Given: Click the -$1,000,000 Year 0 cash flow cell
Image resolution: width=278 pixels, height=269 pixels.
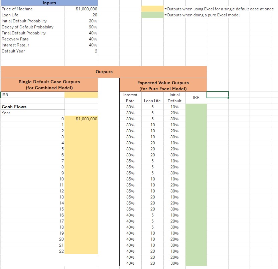Looking at the screenshot, I should pyautogui.click(x=82, y=119).
